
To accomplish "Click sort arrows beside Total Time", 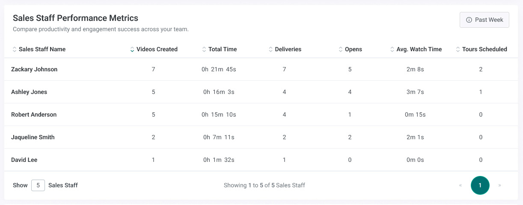I will pyautogui.click(x=204, y=50).
